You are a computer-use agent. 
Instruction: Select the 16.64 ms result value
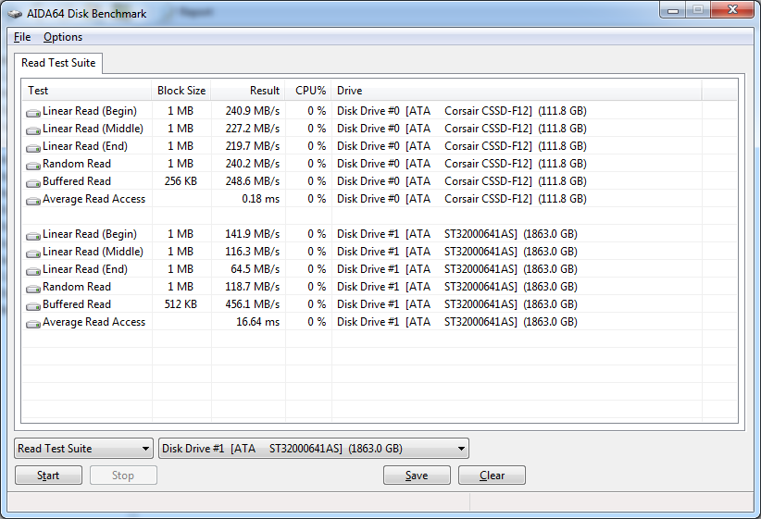pyautogui.click(x=257, y=322)
